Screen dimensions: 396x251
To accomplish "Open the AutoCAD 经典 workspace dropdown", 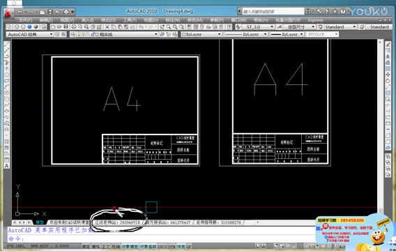I will 30,34.
